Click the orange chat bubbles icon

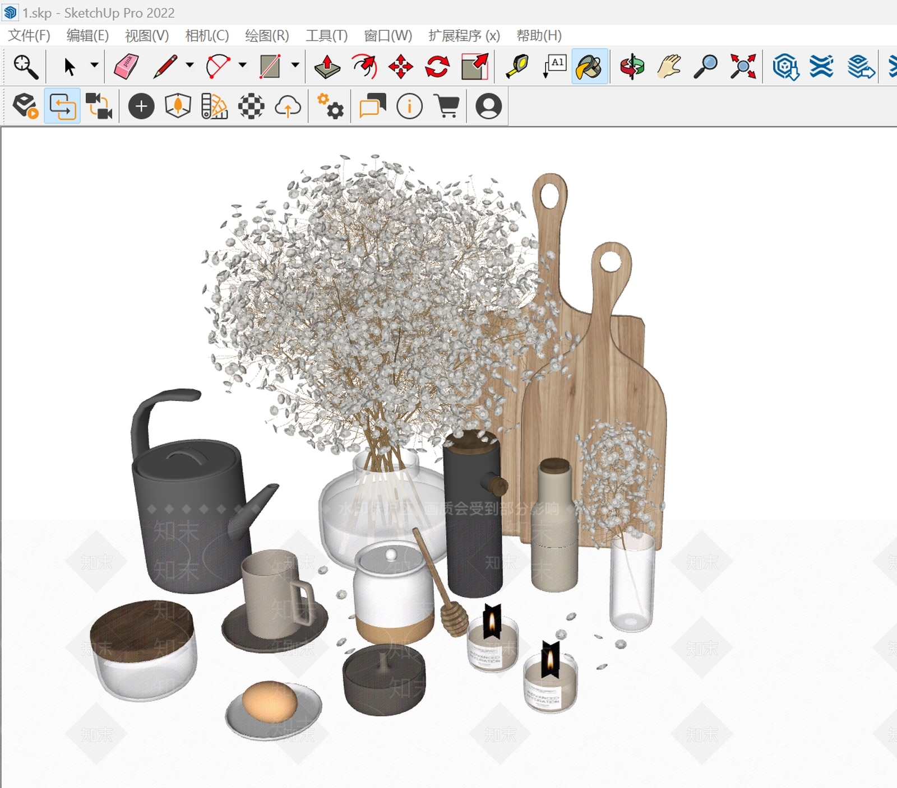point(373,106)
